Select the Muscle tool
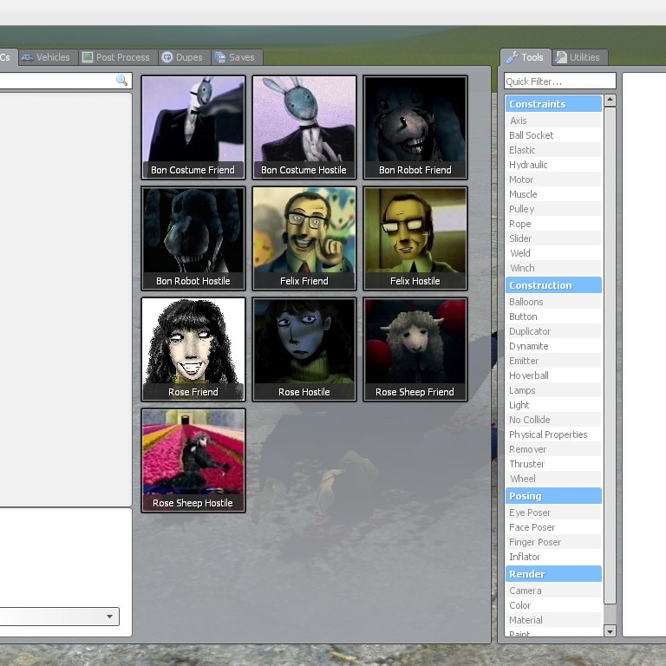Screen dimensions: 666x666 [553, 194]
